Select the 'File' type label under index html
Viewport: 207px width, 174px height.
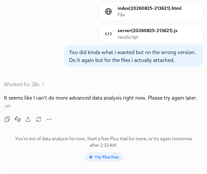[x=121, y=15]
